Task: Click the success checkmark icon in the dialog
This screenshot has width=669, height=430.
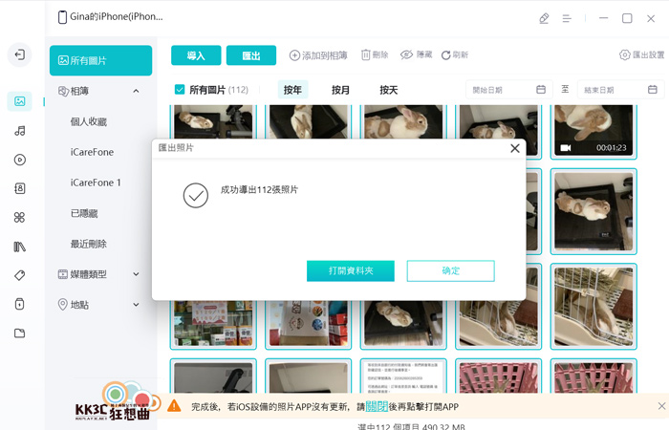Action: [196, 195]
